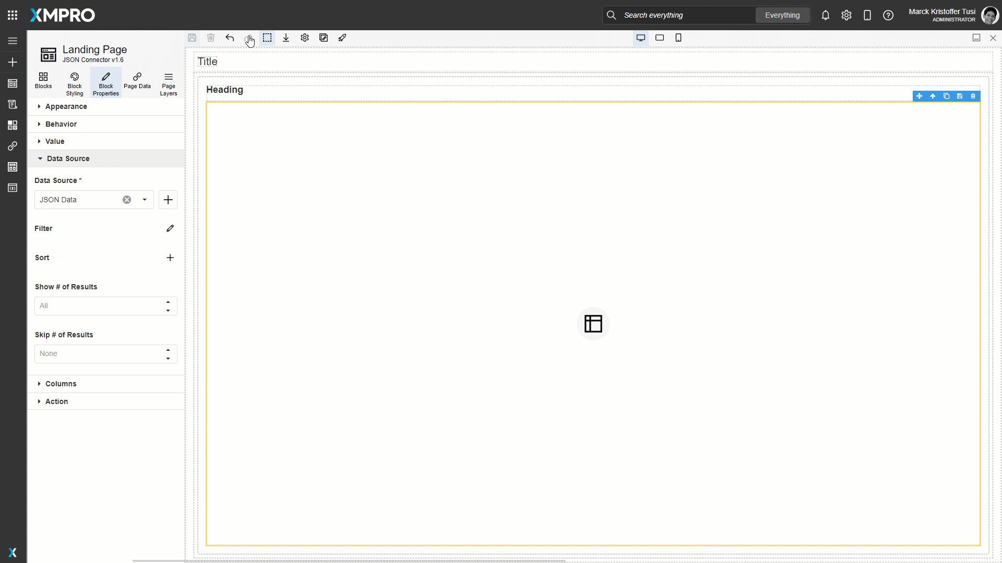Open the Page Layers tab
This screenshot has height=563, width=1002.
pos(168,83)
